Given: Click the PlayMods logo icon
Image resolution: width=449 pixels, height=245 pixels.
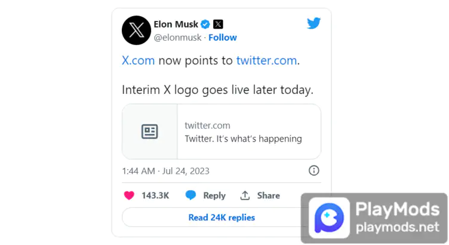Looking at the screenshot, I should point(329,218).
